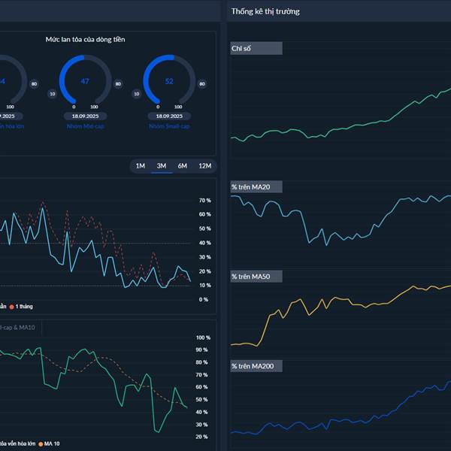Click the '0 %' axis label
Image resolution: width=451 pixels, height=451 pixels.
pyautogui.click(x=204, y=300)
